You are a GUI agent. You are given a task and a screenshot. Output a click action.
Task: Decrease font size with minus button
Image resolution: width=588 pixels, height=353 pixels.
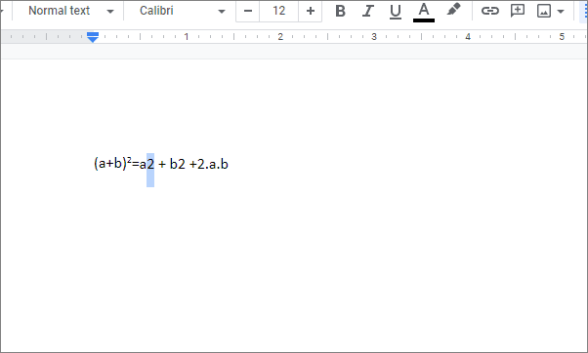[x=247, y=11]
